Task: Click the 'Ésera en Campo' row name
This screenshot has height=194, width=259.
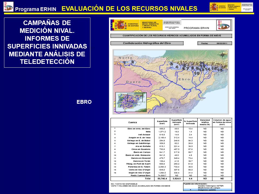Action: coord(142,152)
